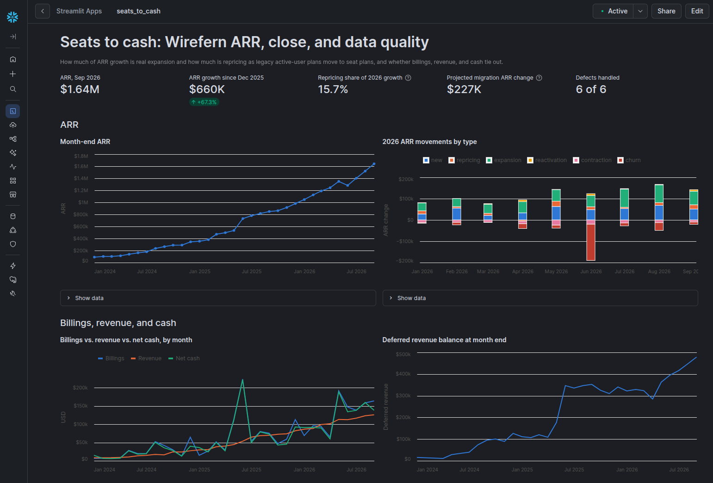Click the cloud upload Ingestion icon
Viewport: 713px width, 483px height.
click(x=13, y=125)
